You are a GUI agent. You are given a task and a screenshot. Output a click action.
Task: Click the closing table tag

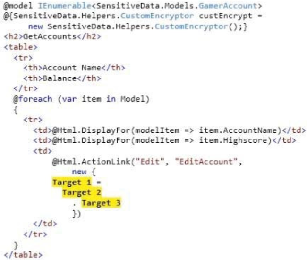tap(23, 255)
